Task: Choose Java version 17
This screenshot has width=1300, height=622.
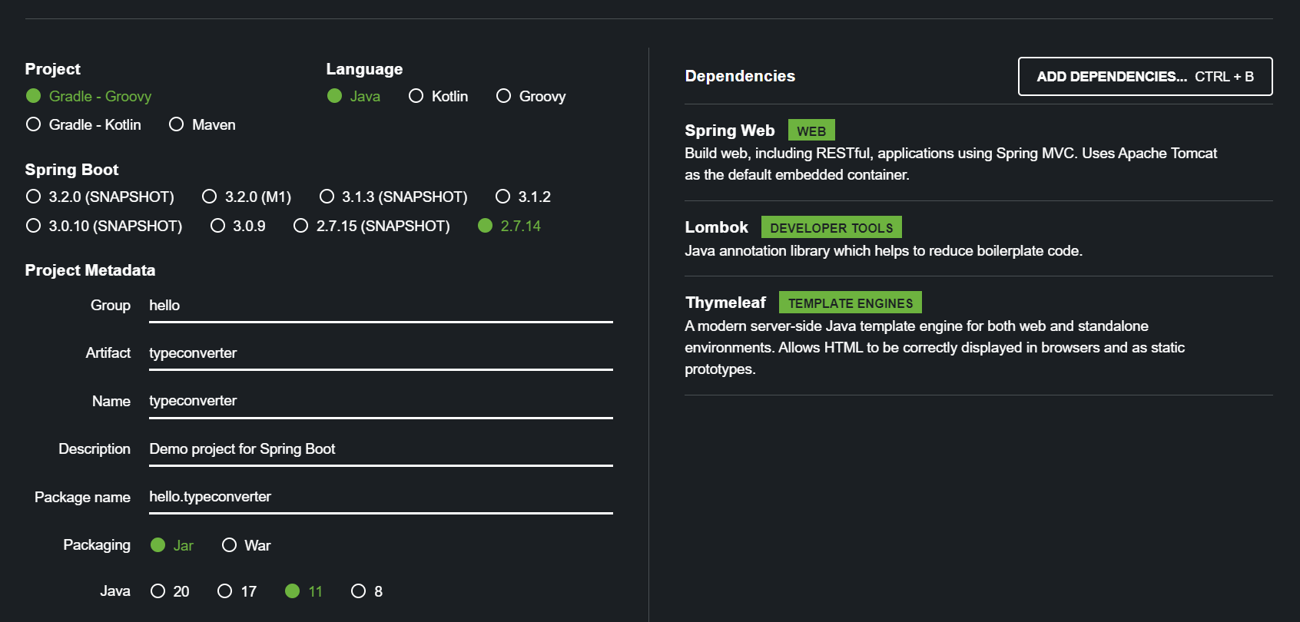Action: 237,591
